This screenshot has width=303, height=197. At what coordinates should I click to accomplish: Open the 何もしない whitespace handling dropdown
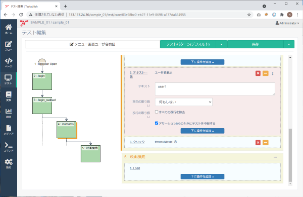tap(184, 102)
